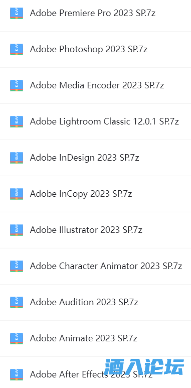191x388 pixels.
Task: Click the Animate 2023 archive icon
Action: tap(17, 338)
